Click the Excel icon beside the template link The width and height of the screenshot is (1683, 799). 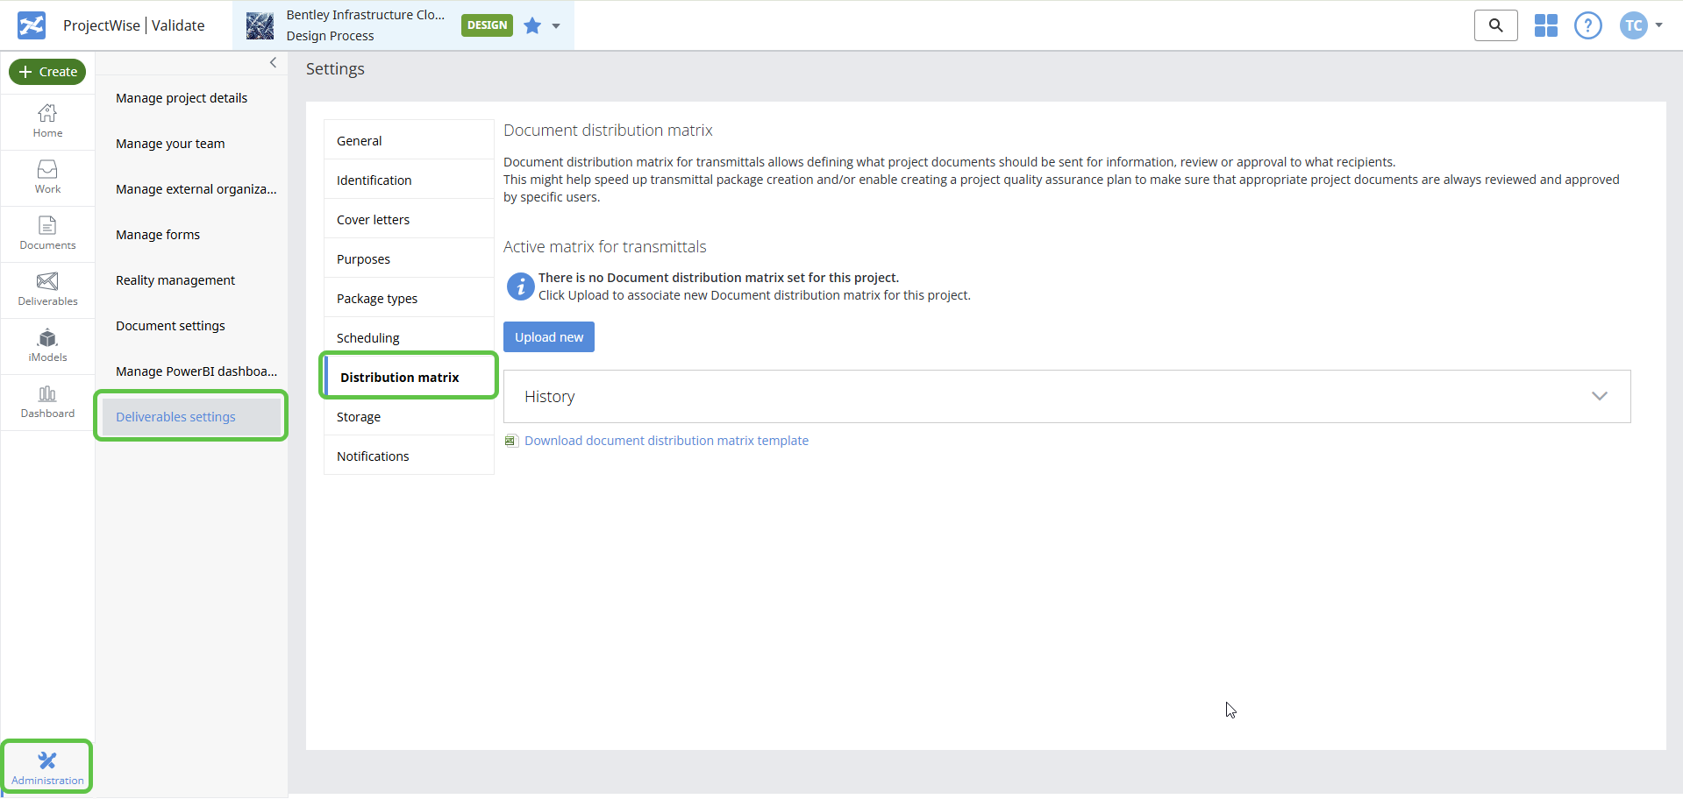[511, 441]
